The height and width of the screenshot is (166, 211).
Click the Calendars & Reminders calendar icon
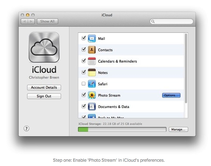coord(92,61)
